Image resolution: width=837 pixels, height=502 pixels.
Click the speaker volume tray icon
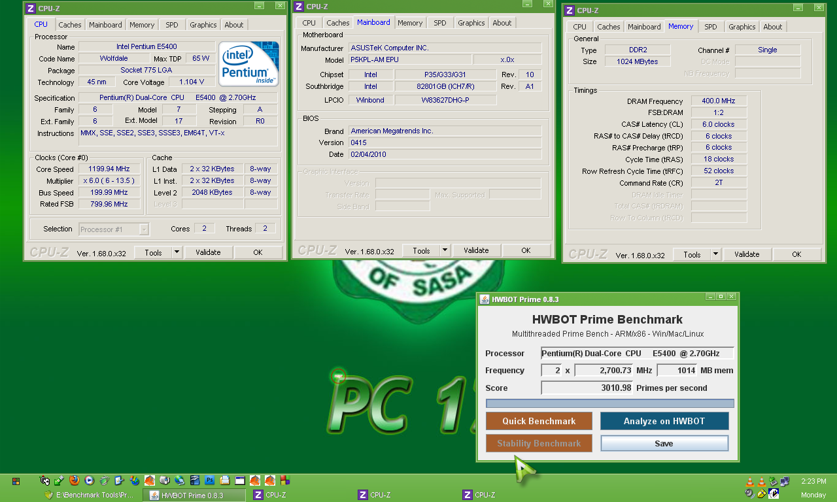(x=749, y=494)
